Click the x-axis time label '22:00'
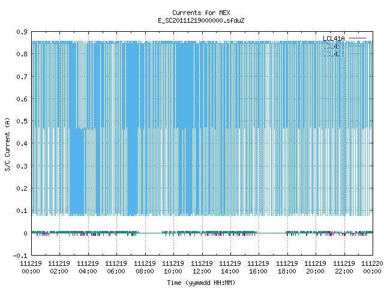This screenshot has height=288, width=384. (x=344, y=271)
